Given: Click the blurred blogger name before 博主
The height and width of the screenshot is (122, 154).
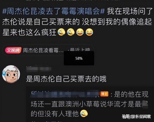Looking at the screenshot, I should [x=65, y=94].
